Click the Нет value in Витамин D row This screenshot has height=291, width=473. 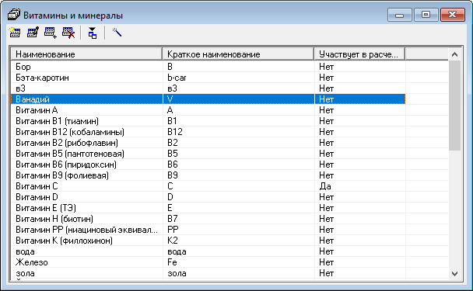[360, 197]
